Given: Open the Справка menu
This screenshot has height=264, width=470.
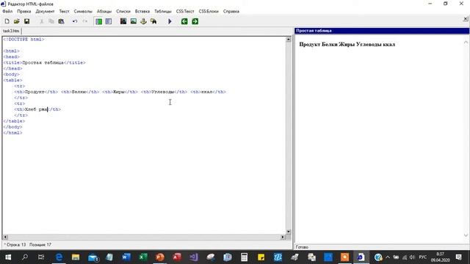Looking at the screenshot, I should (231, 11).
